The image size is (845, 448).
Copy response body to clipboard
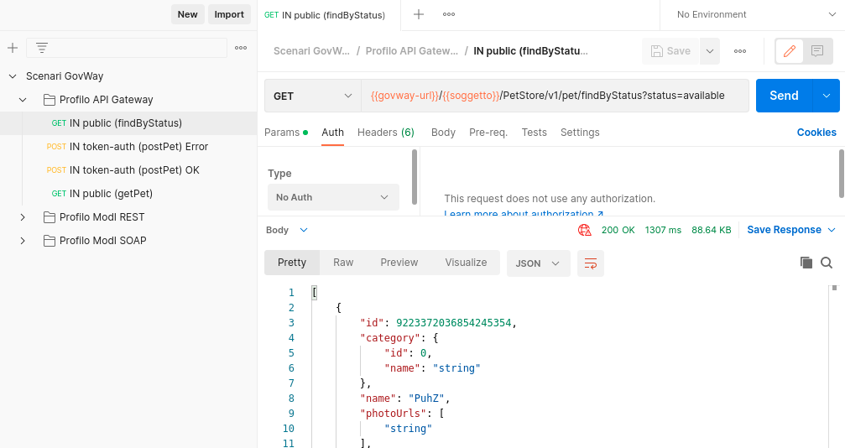806,263
